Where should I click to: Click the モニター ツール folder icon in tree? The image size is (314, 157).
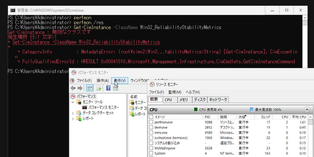(78, 102)
